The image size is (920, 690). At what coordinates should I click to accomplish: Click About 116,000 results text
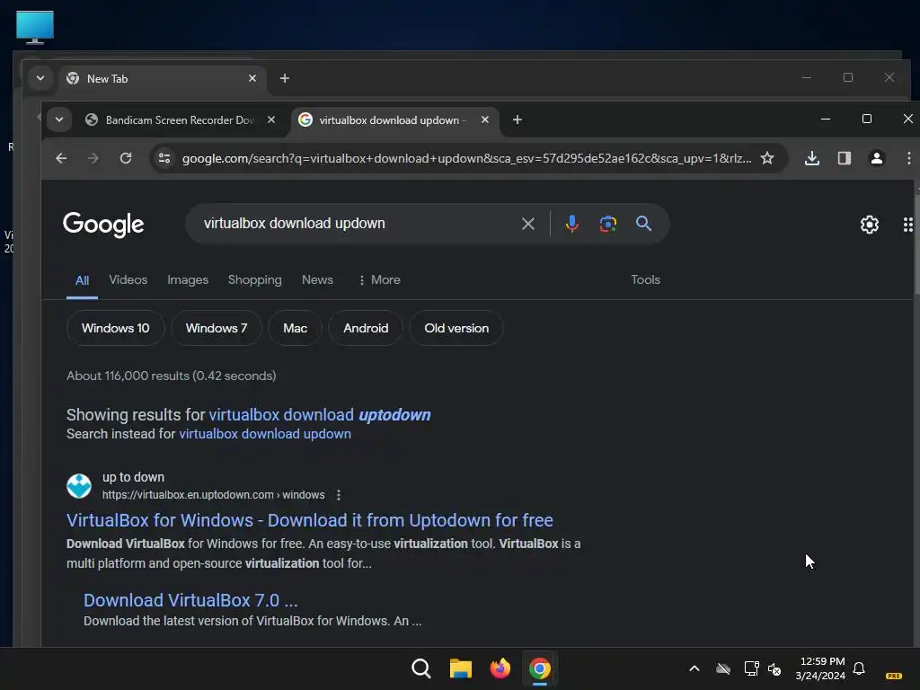pyautogui.click(x=172, y=376)
